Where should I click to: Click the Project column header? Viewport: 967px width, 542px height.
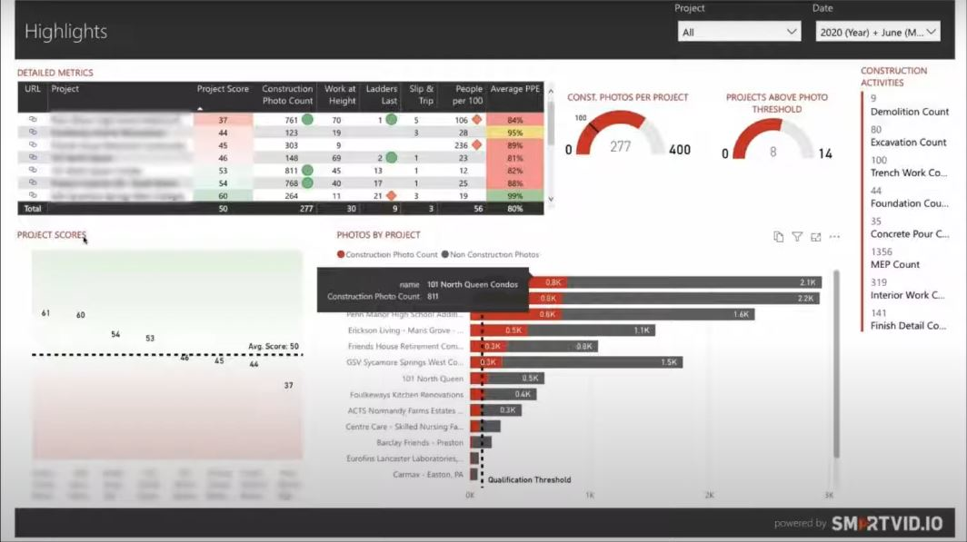point(65,89)
